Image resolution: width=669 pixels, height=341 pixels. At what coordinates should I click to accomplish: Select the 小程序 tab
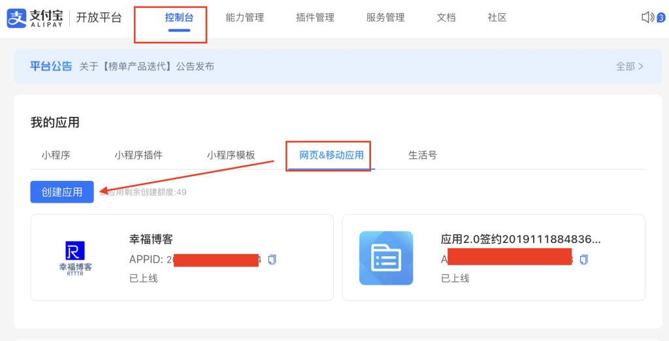(x=56, y=155)
